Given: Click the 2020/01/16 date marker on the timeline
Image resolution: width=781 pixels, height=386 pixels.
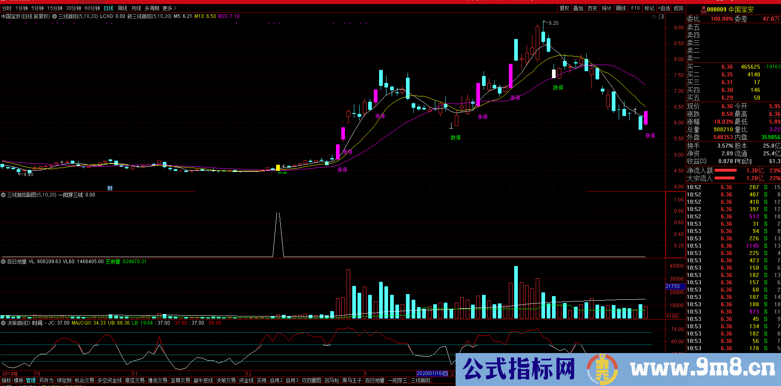Looking at the screenshot, I should (432, 373).
